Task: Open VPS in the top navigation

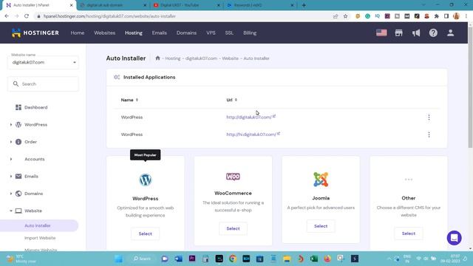Action: tap(211, 33)
